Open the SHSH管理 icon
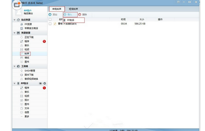The width and height of the screenshot is (205, 131). (x=22, y=71)
